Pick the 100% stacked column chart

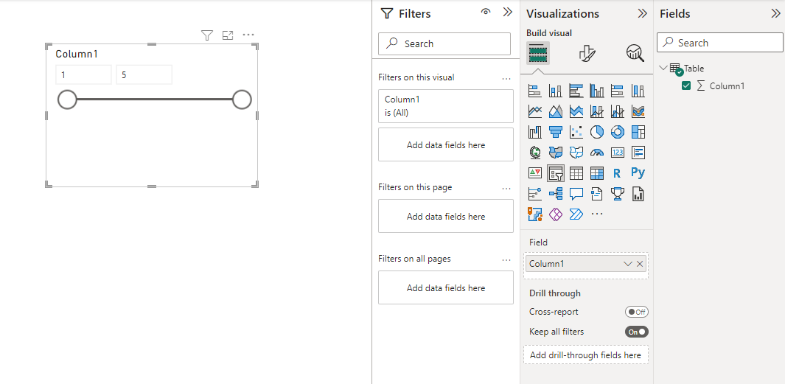[638, 91]
